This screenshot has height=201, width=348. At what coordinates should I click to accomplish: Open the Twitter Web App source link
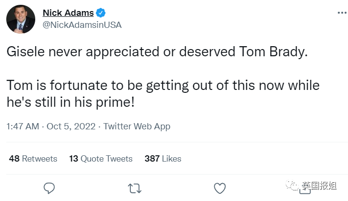pos(137,126)
